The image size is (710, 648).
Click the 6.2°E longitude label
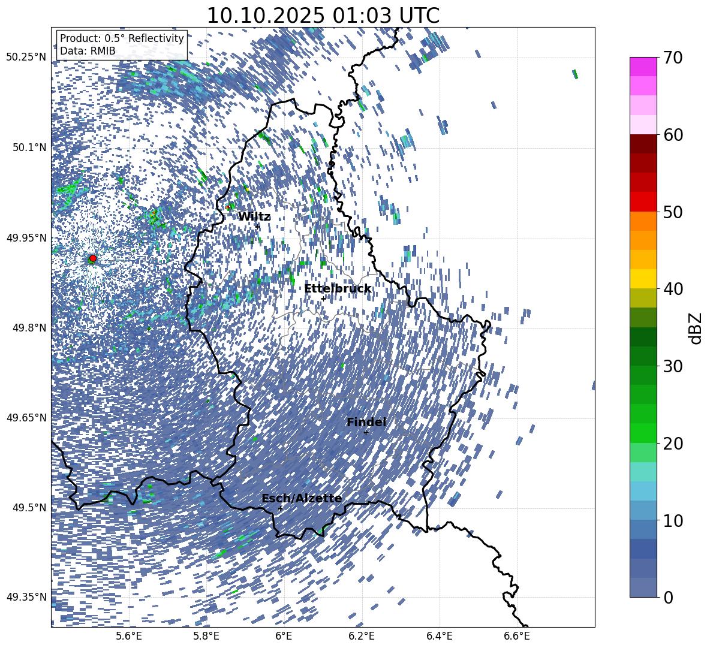tap(362, 636)
